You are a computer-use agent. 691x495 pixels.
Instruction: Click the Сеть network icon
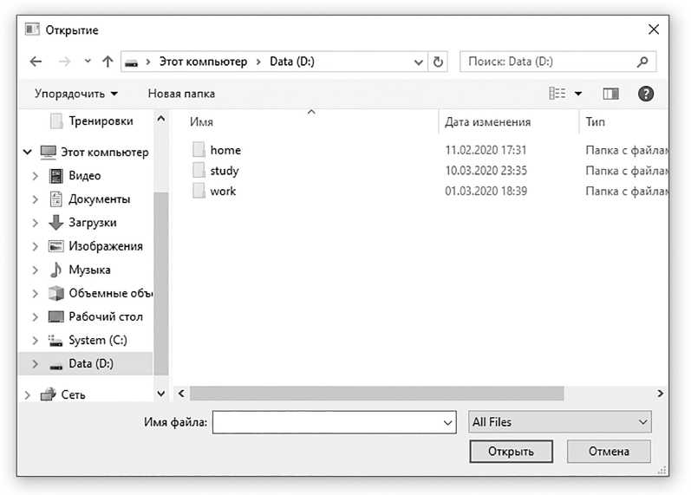pyautogui.click(x=48, y=394)
